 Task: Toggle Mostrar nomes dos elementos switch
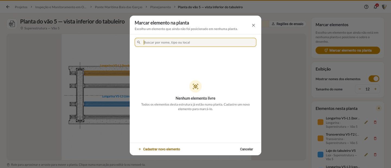tap(374, 79)
